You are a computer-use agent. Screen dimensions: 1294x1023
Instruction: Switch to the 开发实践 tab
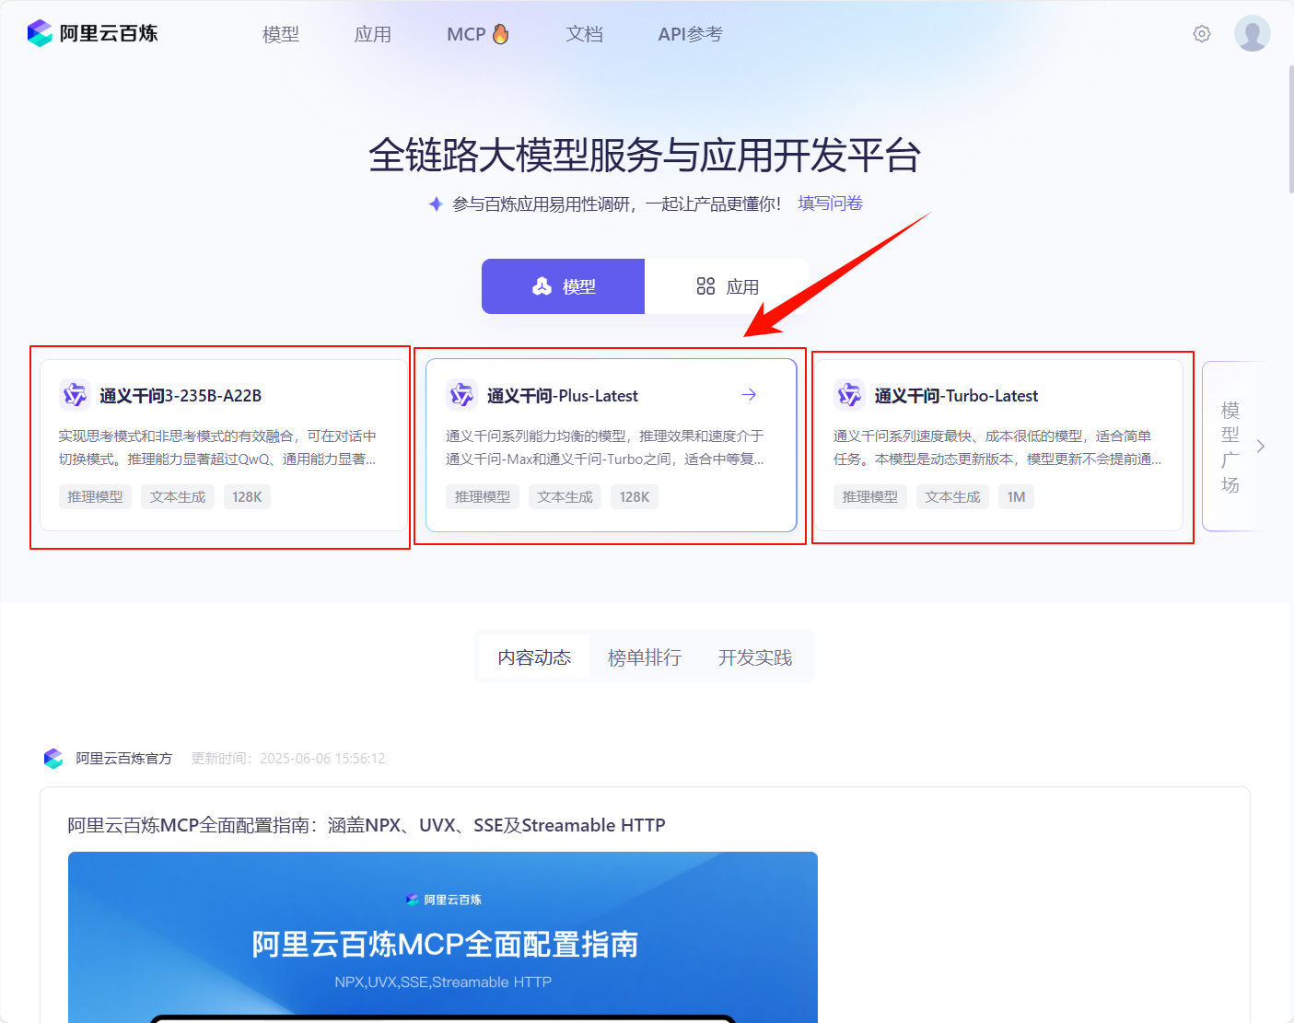tap(755, 657)
